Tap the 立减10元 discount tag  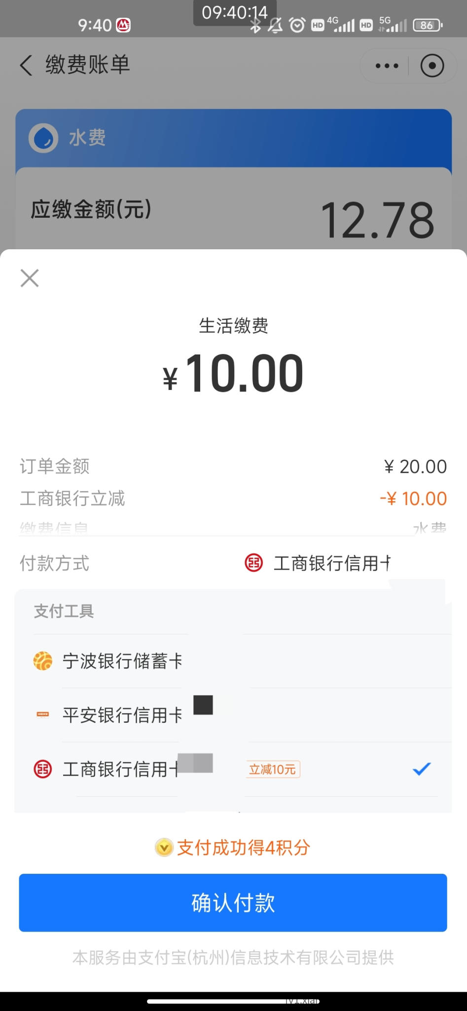click(273, 769)
